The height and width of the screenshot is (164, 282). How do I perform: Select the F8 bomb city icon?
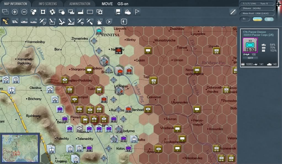coord(71,22)
